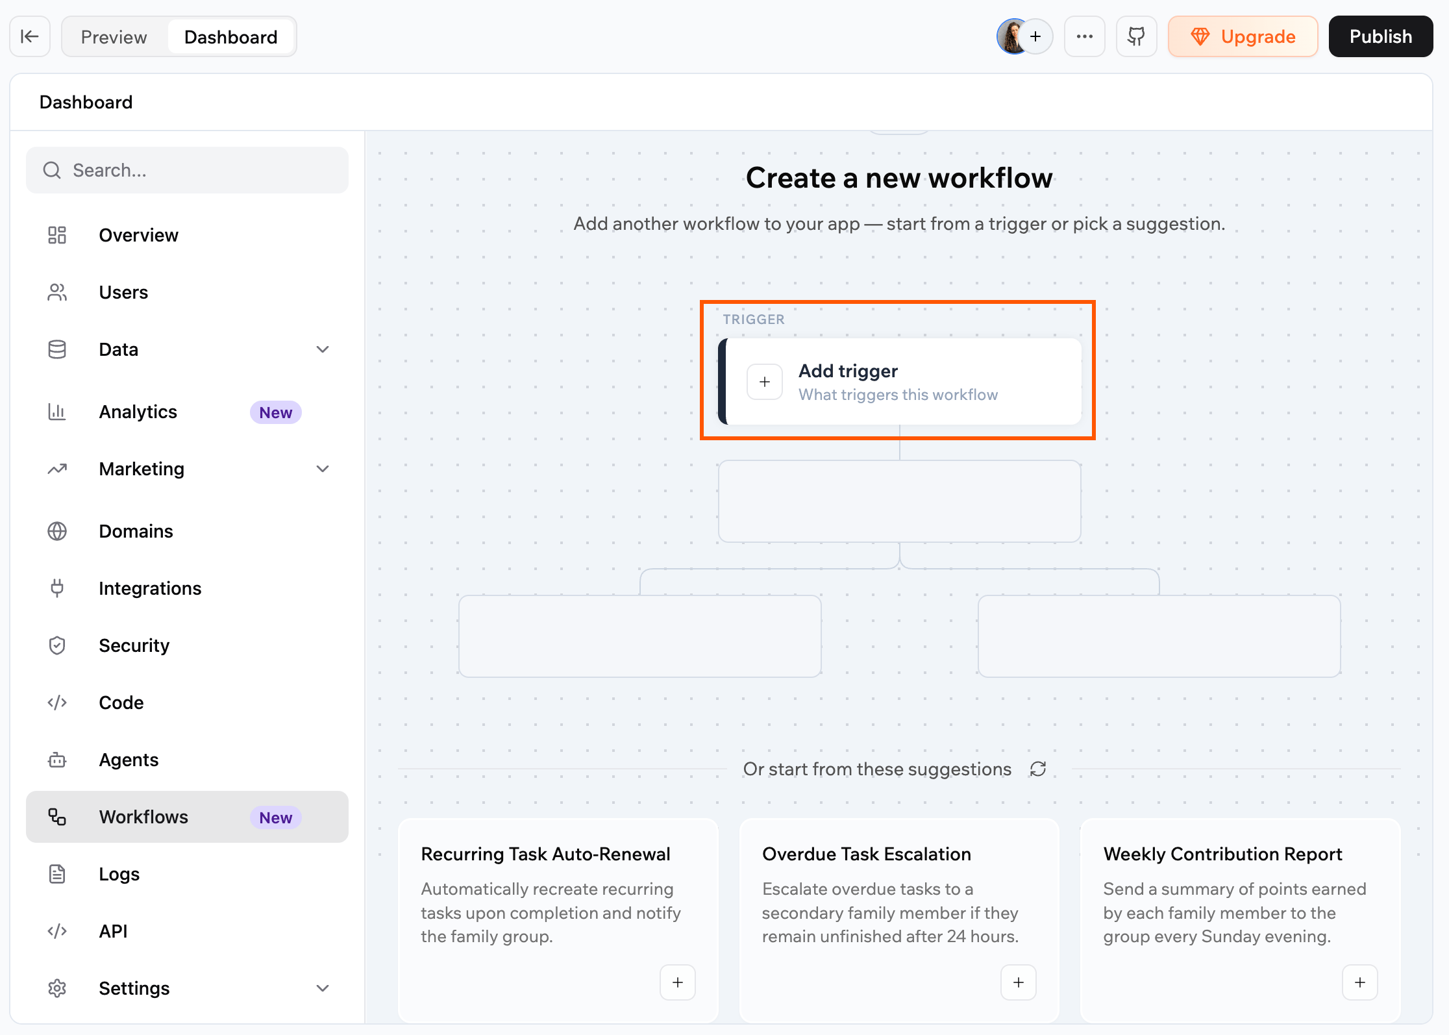This screenshot has height=1035, width=1449.
Task: Click the plus icon in Add trigger
Action: pos(765,382)
